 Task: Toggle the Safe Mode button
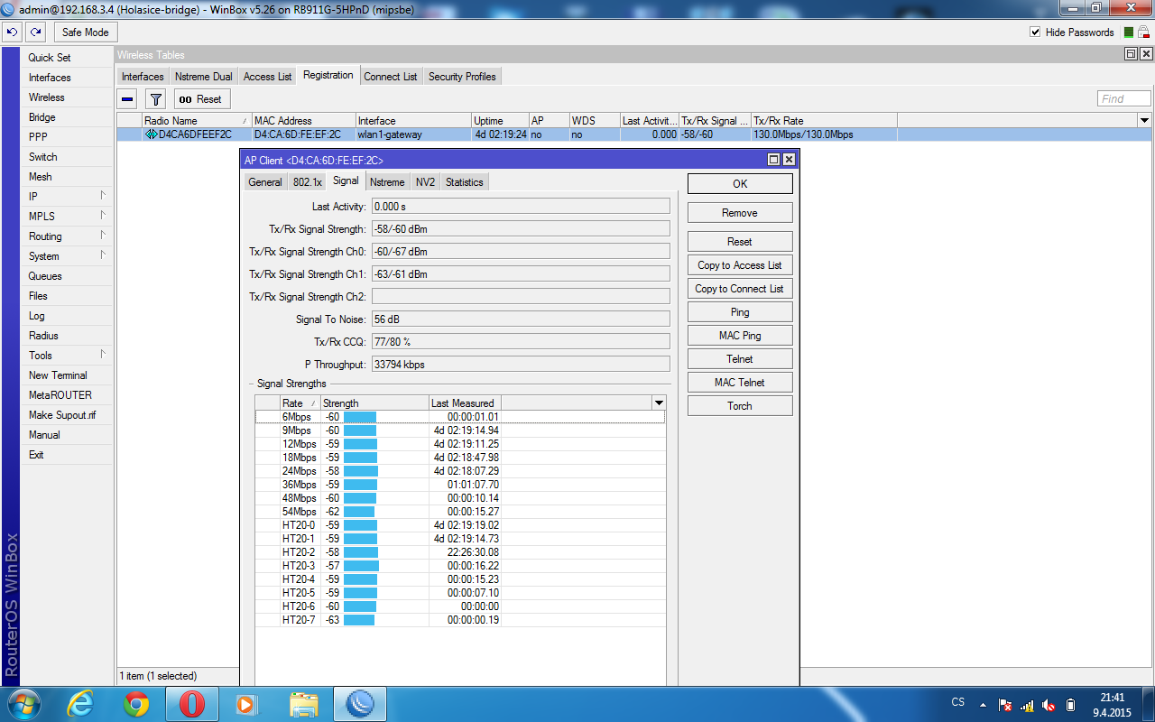(x=85, y=32)
